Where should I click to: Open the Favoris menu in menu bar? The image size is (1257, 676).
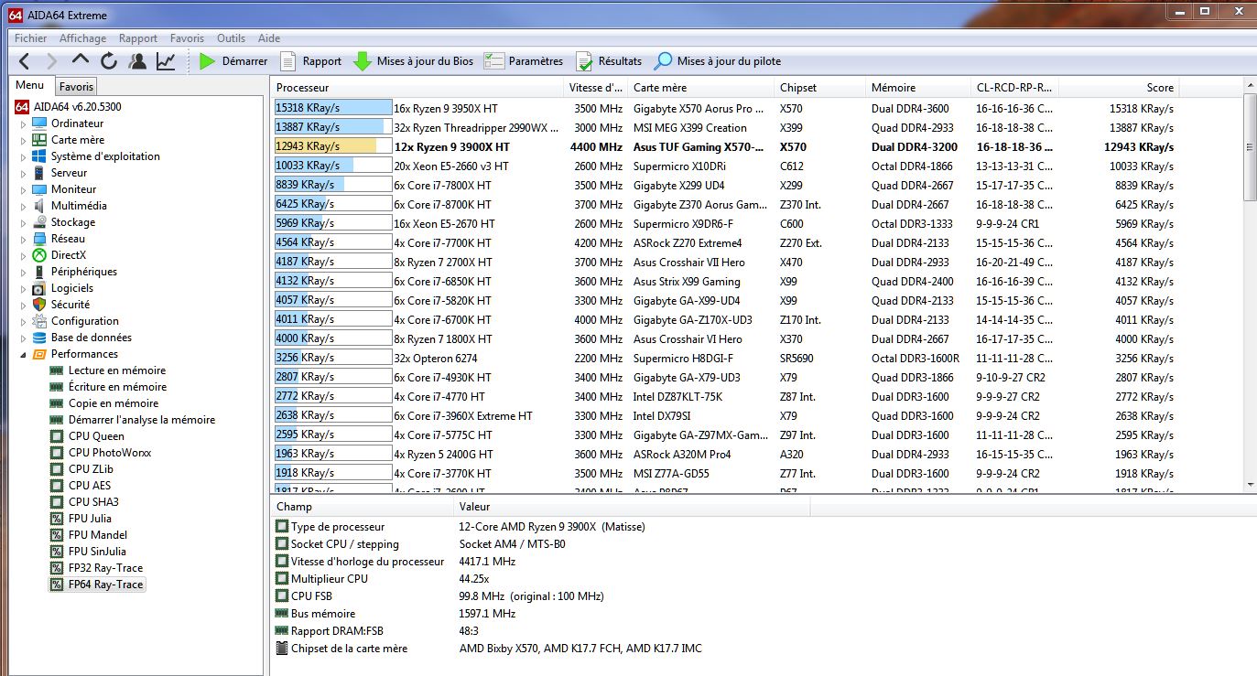[188, 38]
